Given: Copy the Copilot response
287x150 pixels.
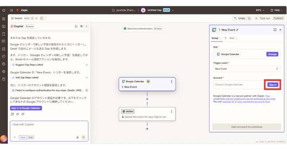Looking at the screenshot, I should point(12,114).
